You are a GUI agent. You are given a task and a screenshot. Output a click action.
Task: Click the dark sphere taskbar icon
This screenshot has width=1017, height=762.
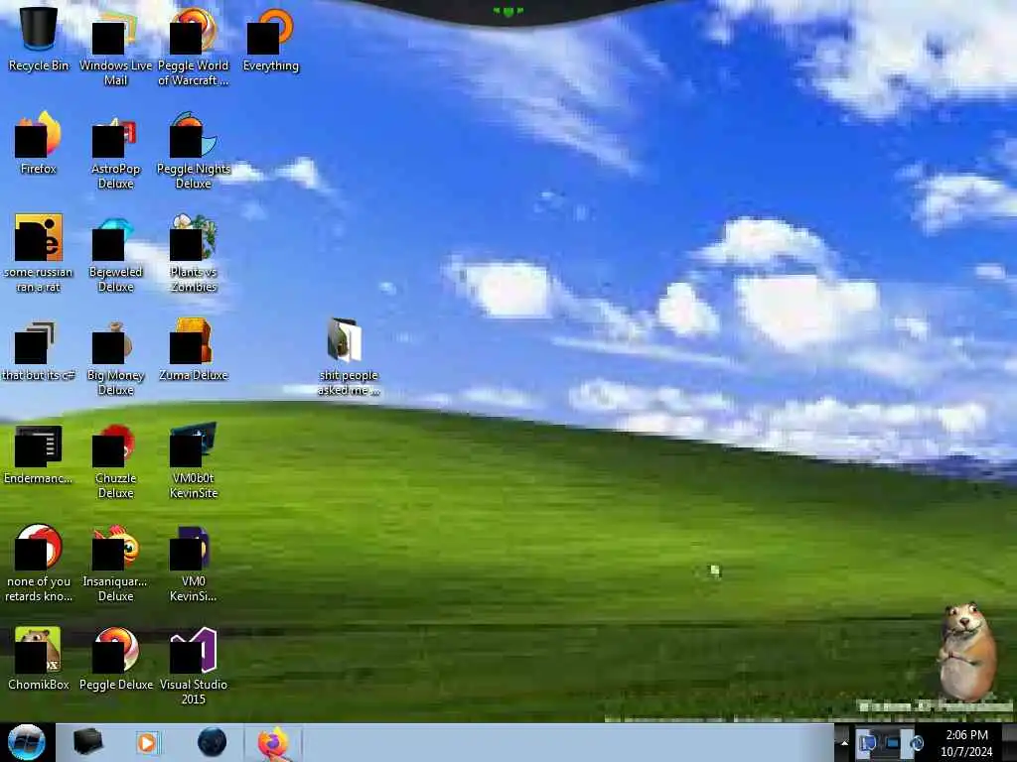pos(212,742)
